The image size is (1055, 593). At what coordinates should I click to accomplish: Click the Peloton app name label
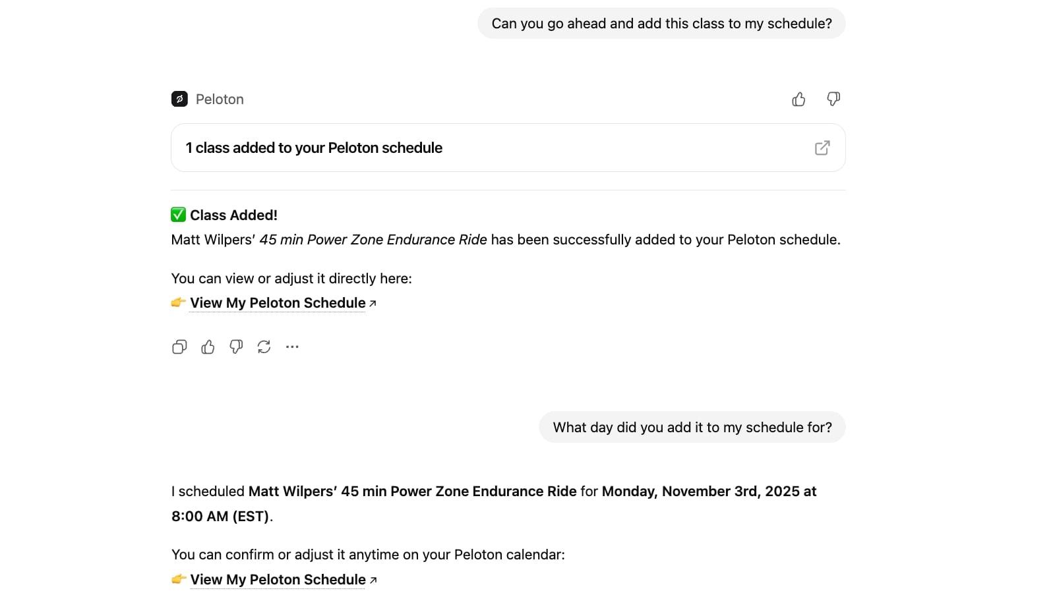coord(220,99)
